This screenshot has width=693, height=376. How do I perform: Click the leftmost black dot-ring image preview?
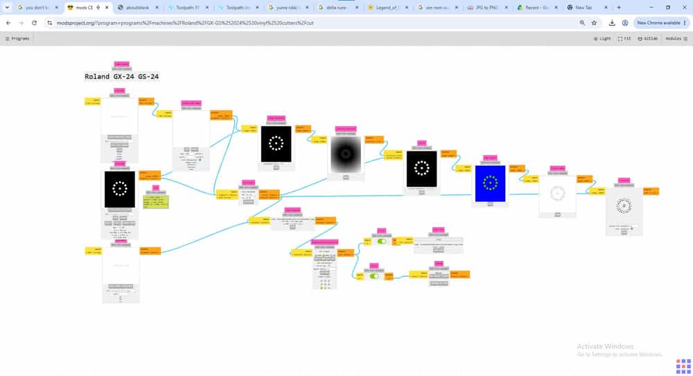[120, 189]
